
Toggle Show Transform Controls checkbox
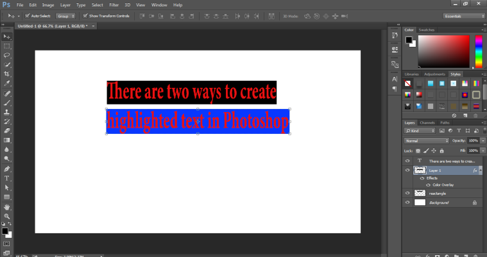[85, 16]
